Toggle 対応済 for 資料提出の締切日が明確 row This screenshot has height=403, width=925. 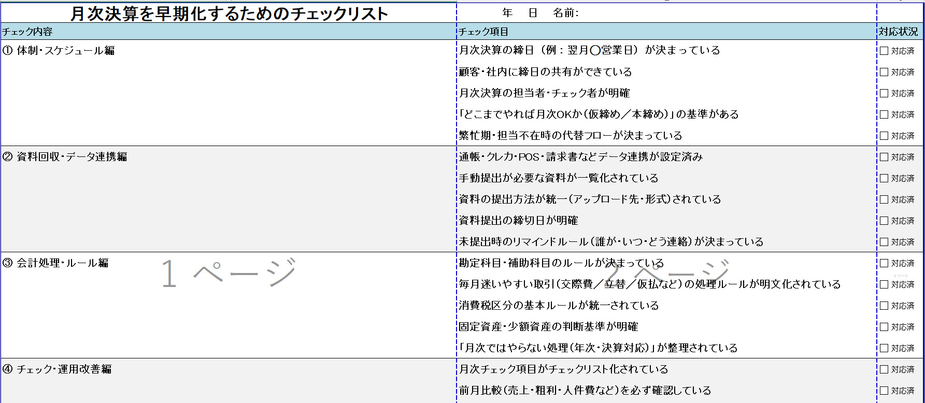pos(884,221)
